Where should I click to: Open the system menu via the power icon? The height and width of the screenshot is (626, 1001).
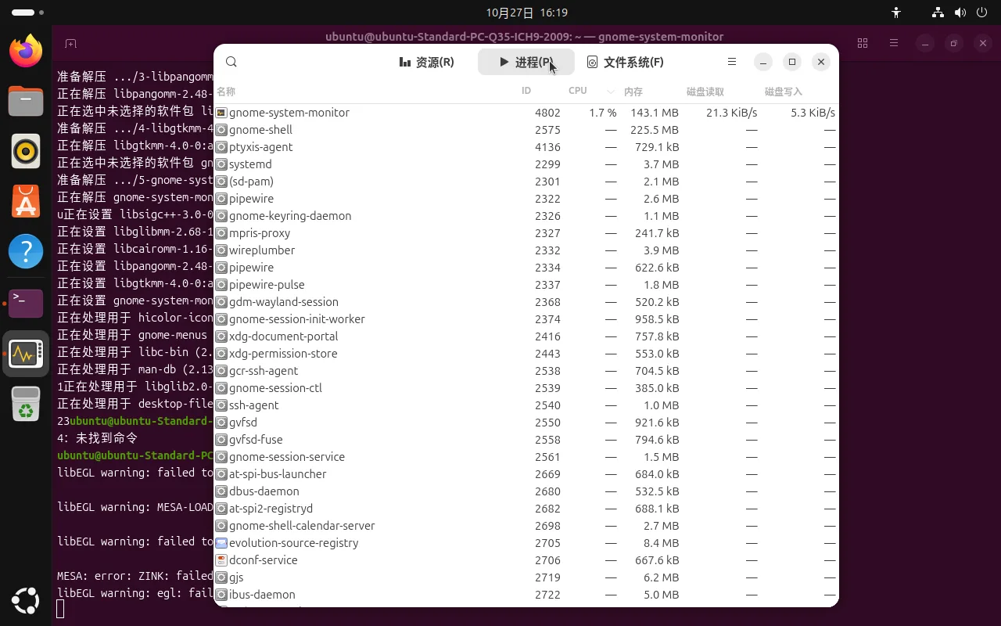coord(982,13)
